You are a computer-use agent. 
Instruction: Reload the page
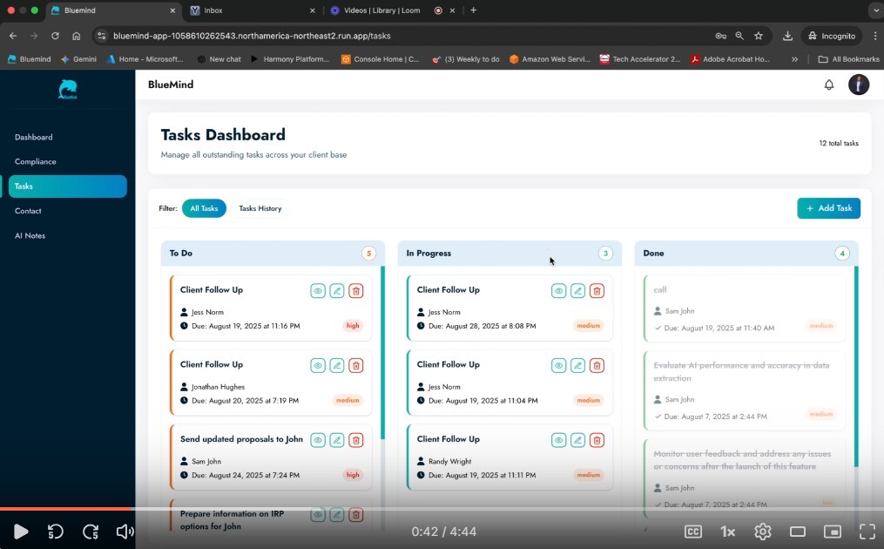(55, 36)
